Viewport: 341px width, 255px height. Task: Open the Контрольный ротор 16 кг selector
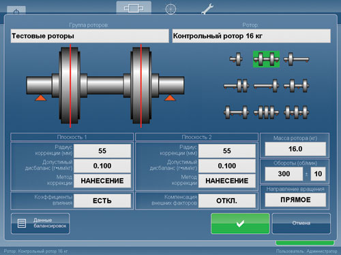252,36
